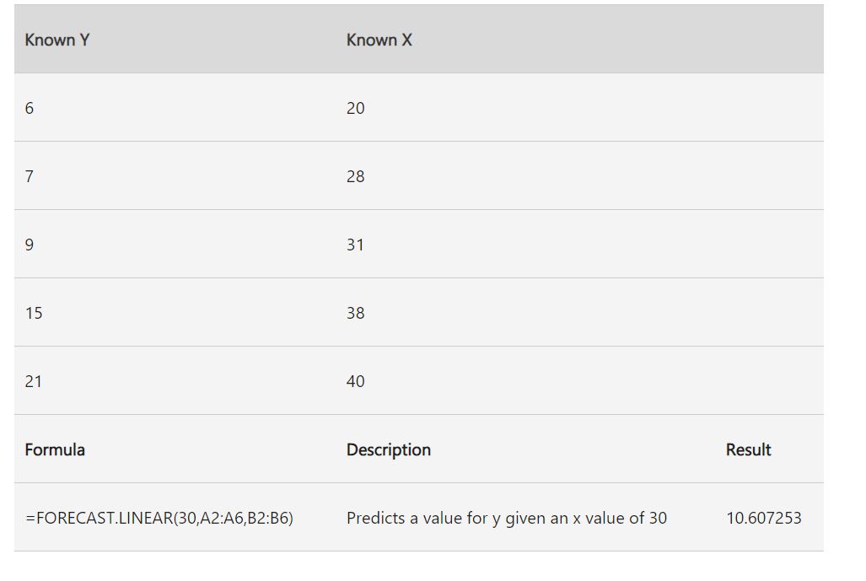Click the Description heading cell

[x=389, y=449]
